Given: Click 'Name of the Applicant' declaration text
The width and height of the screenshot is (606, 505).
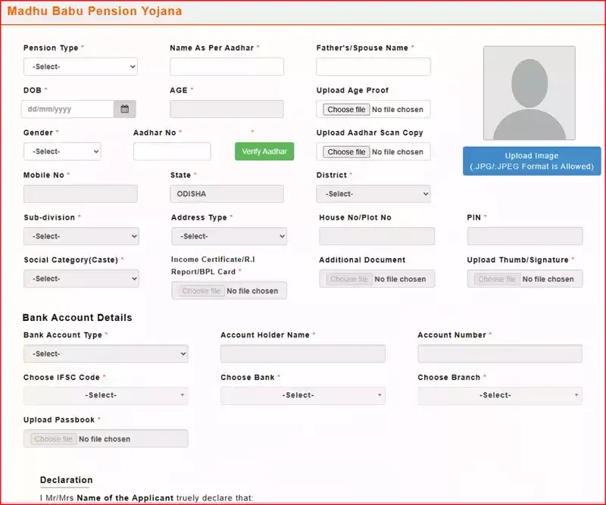Looking at the screenshot, I should click(125, 498).
